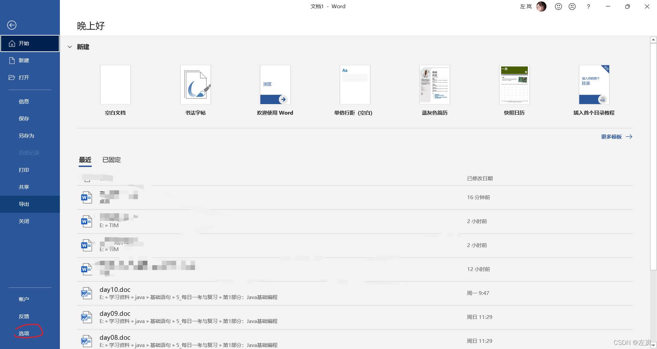Click Word icon of day10.doc
The width and height of the screenshot is (657, 349).
tap(86, 293)
